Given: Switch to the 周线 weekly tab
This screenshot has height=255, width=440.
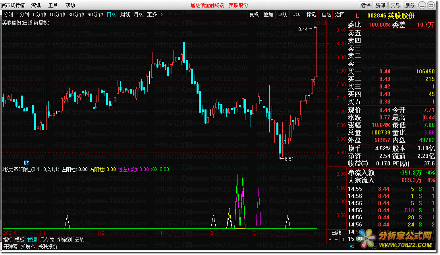Looking at the screenshot, I should [x=125, y=14].
